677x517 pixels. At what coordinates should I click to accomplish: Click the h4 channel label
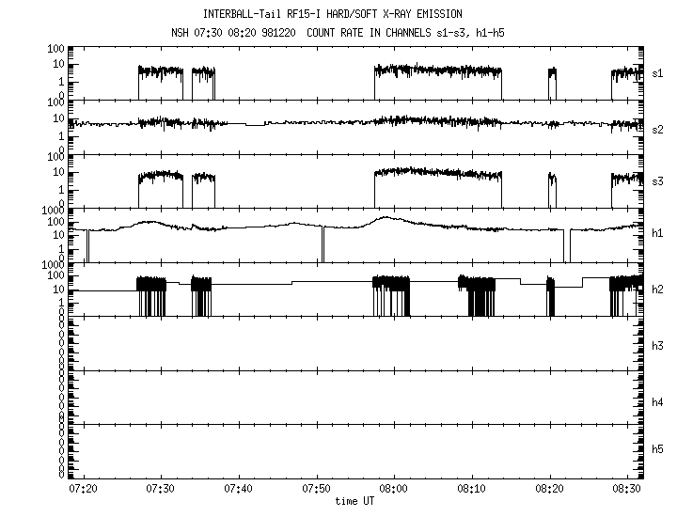[x=658, y=402]
